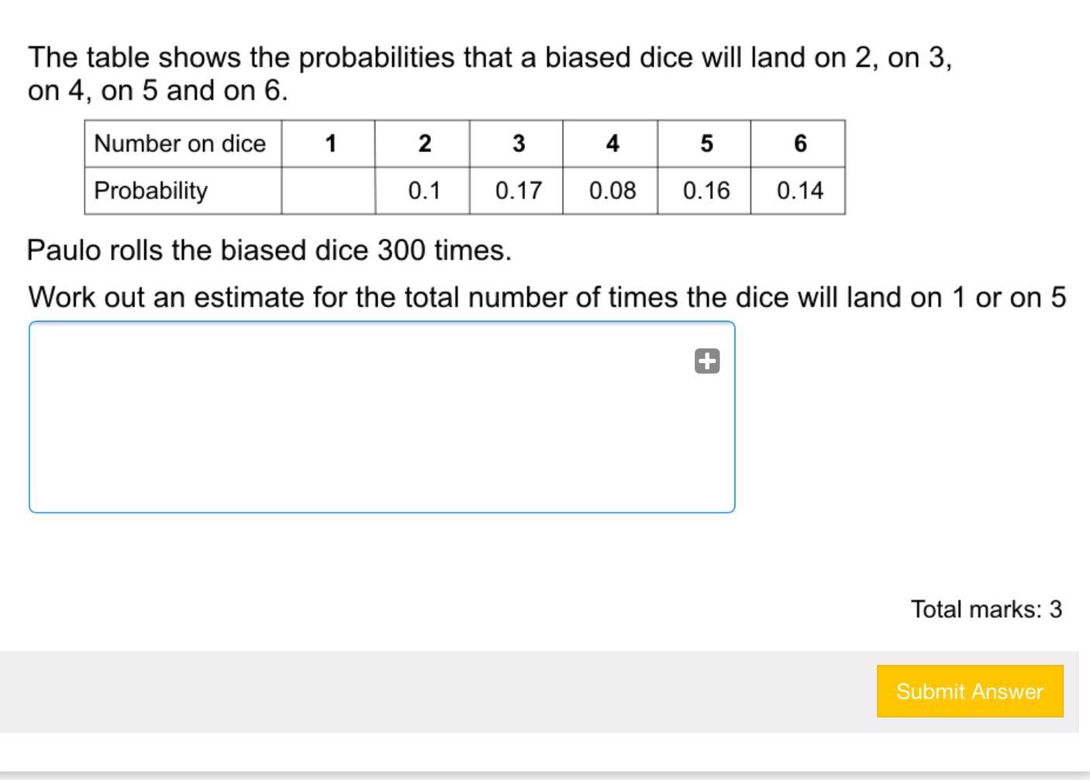This screenshot has width=1090, height=780.
Task: Click the column header for dice number 3
Action: [x=516, y=143]
